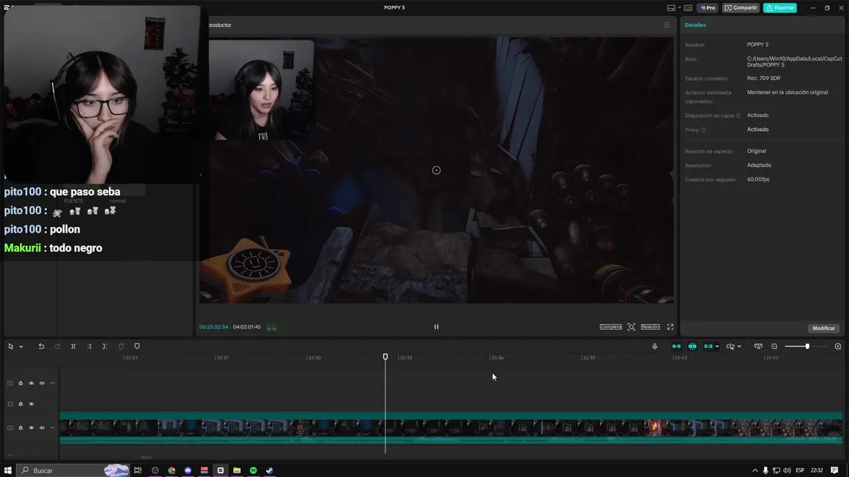
Task: Toggle clip linkage
Action: point(708,346)
